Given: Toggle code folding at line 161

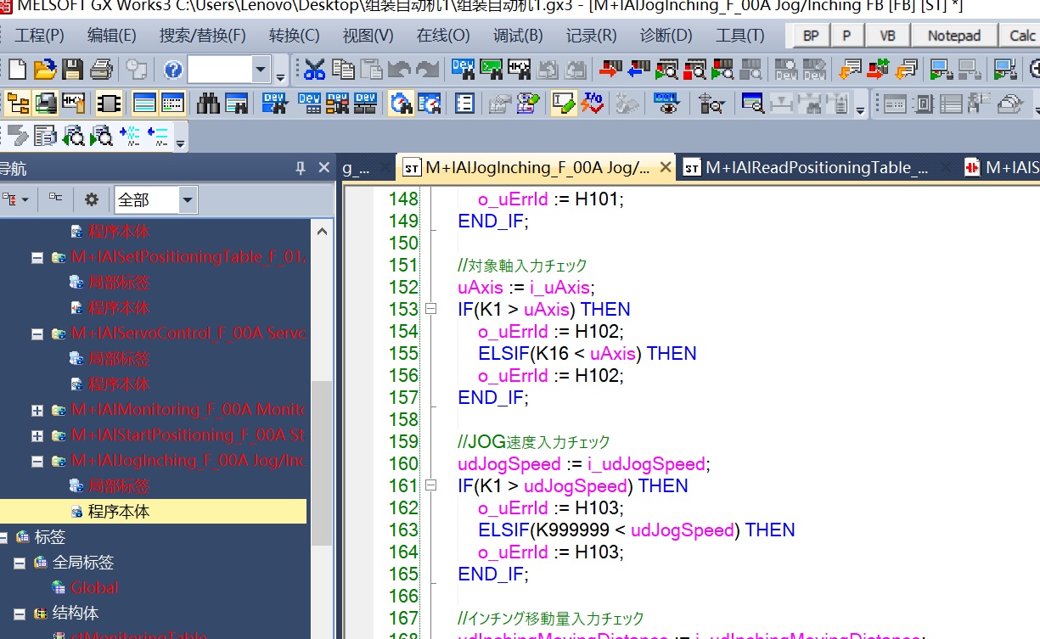Looking at the screenshot, I should (x=430, y=486).
